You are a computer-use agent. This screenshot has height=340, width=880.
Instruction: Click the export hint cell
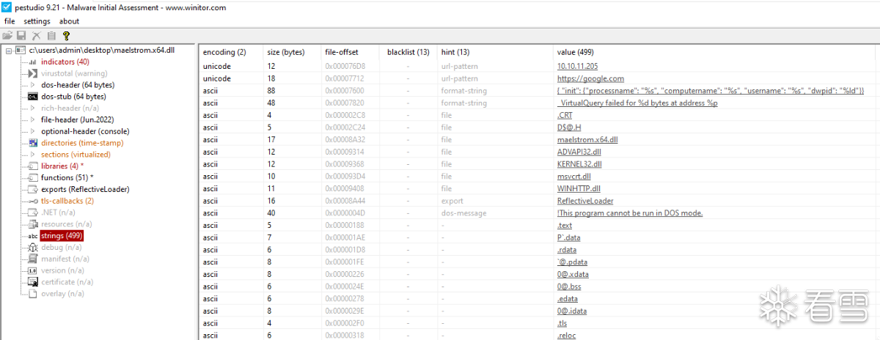(452, 201)
